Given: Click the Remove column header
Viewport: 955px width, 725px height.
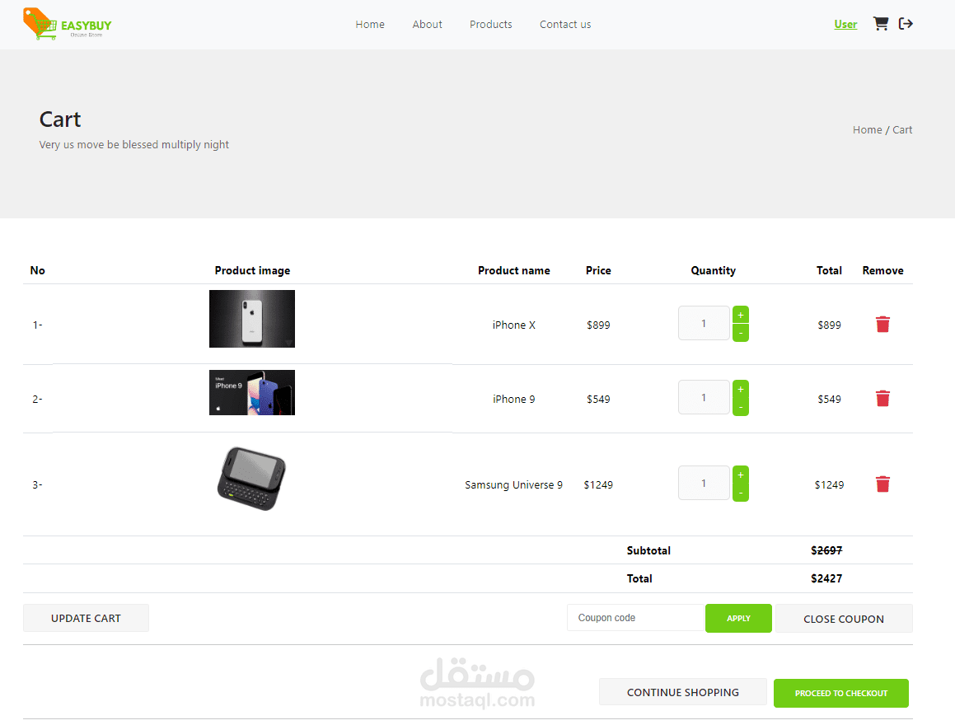Looking at the screenshot, I should pyautogui.click(x=882, y=270).
